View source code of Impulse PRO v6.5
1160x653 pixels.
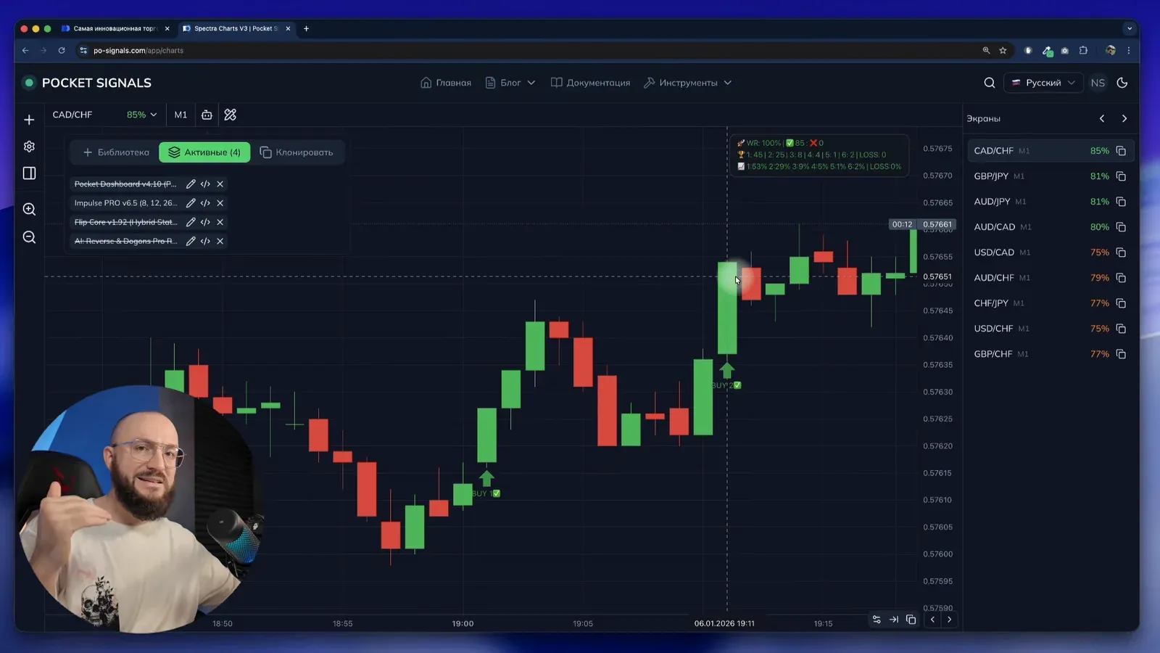pyautogui.click(x=205, y=203)
